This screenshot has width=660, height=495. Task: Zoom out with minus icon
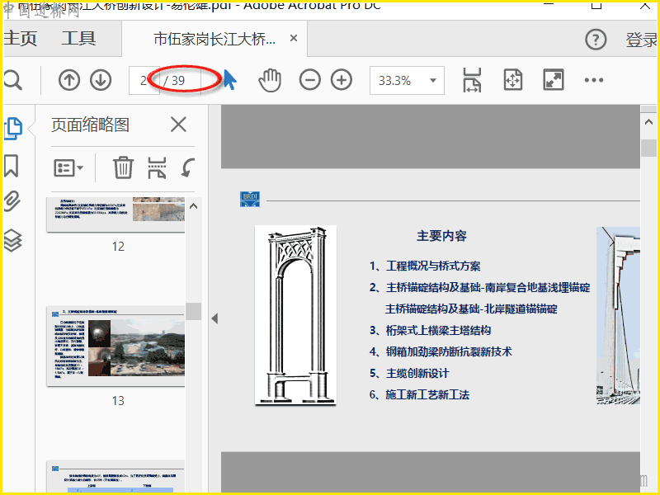pyautogui.click(x=310, y=80)
